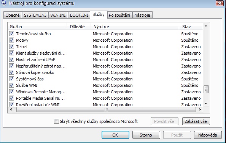Select the Windows Remote Manag... row

[106, 92]
